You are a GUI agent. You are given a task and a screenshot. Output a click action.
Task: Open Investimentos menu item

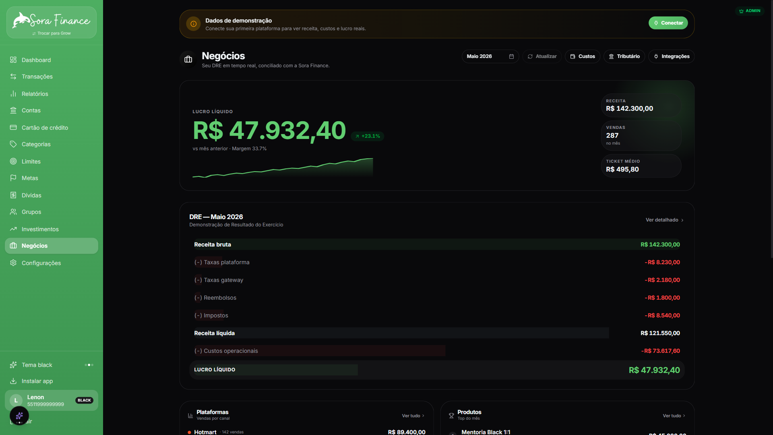[52, 229]
